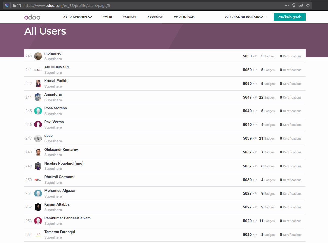
Task: Open mohamed's profile name link
Action: click(53, 53)
